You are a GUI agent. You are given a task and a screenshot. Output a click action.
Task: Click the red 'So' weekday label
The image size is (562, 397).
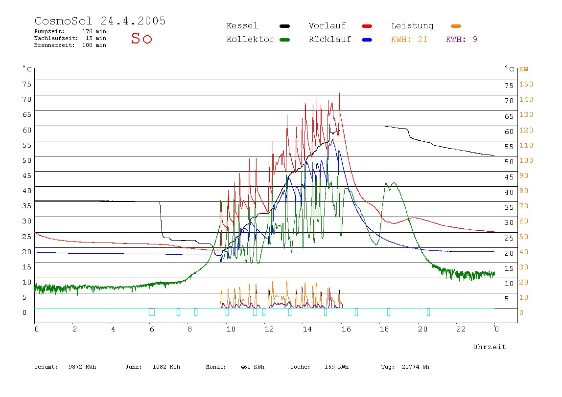(141, 38)
